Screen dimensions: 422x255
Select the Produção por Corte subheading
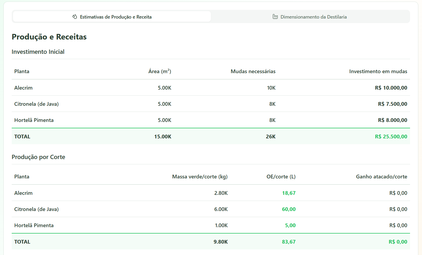coord(38,157)
